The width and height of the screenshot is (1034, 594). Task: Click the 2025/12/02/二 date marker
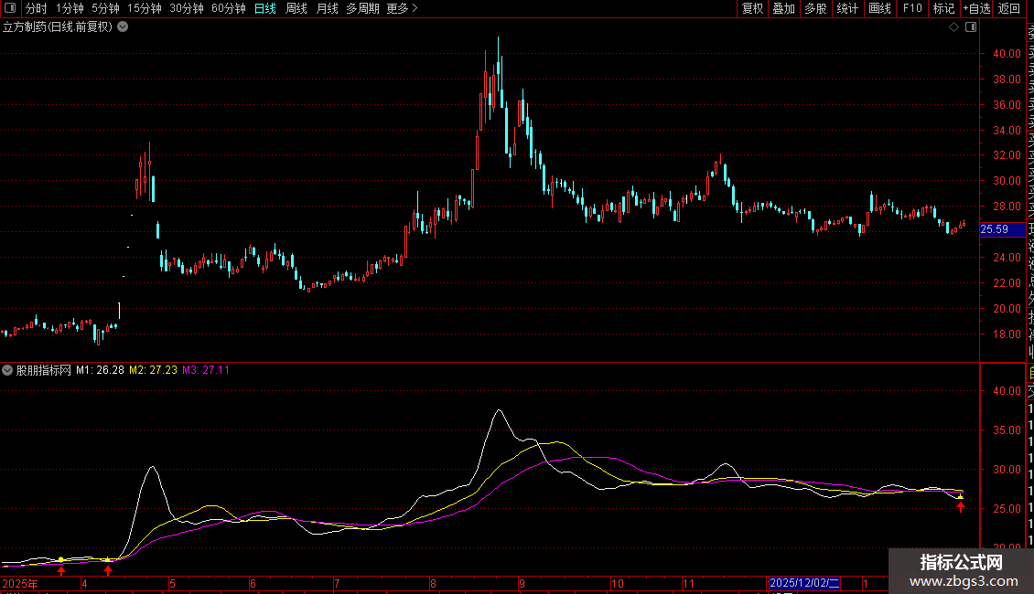point(804,583)
